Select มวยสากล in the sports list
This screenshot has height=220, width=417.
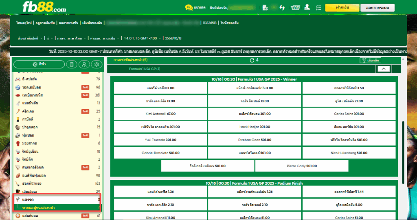[x=58, y=143]
